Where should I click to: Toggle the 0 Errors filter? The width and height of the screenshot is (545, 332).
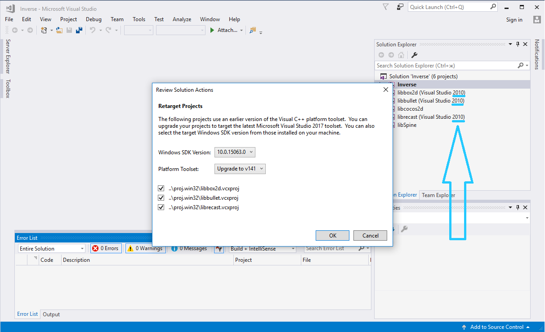pos(106,248)
